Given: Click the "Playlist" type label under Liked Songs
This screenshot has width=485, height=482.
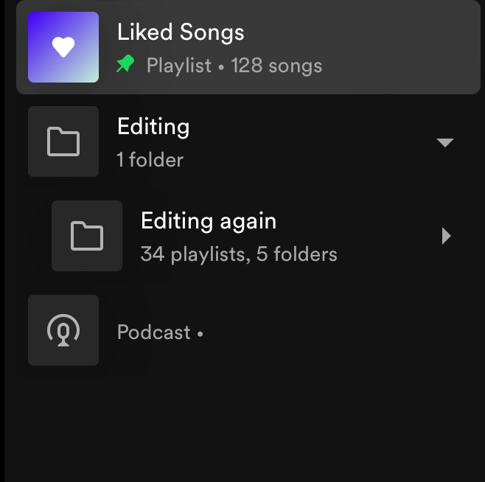Looking at the screenshot, I should point(179,66).
